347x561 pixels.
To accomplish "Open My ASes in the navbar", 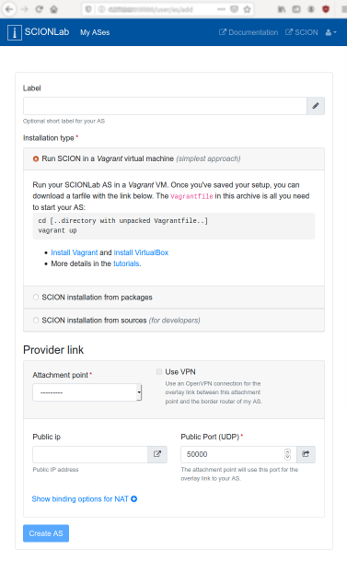I will pos(95,32).
